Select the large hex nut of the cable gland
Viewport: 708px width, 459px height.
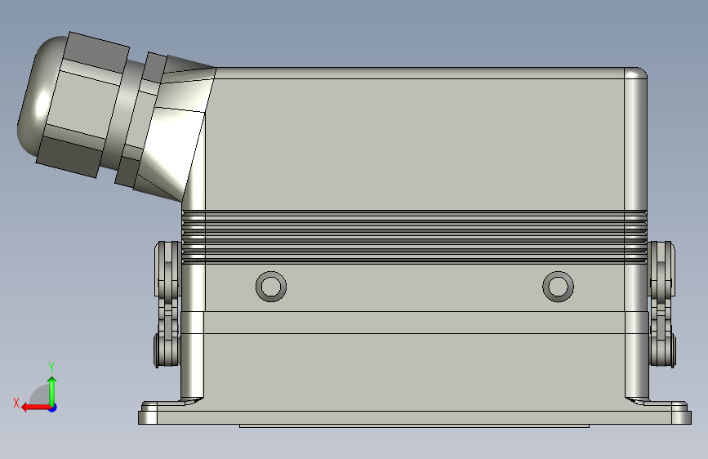point(82,105)
